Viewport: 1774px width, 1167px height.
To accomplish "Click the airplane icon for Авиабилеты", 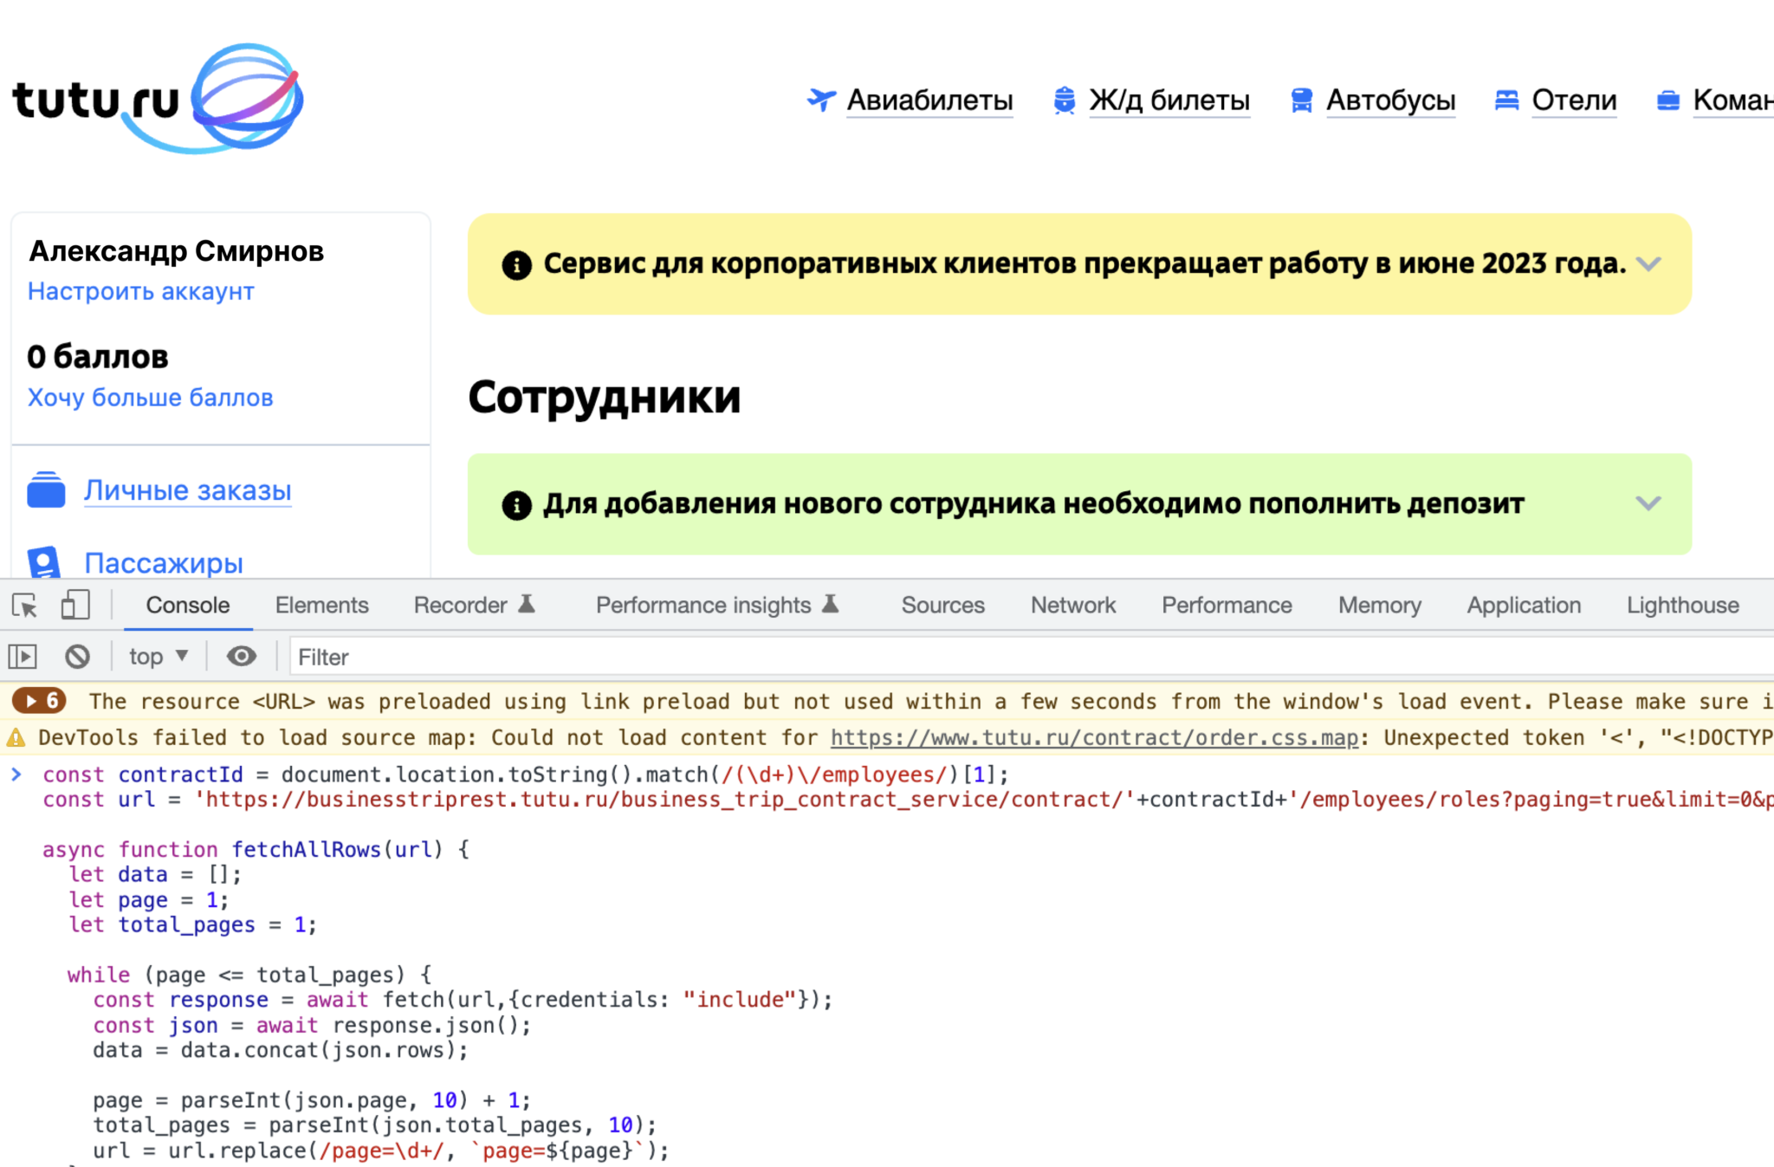I will 820,100.
